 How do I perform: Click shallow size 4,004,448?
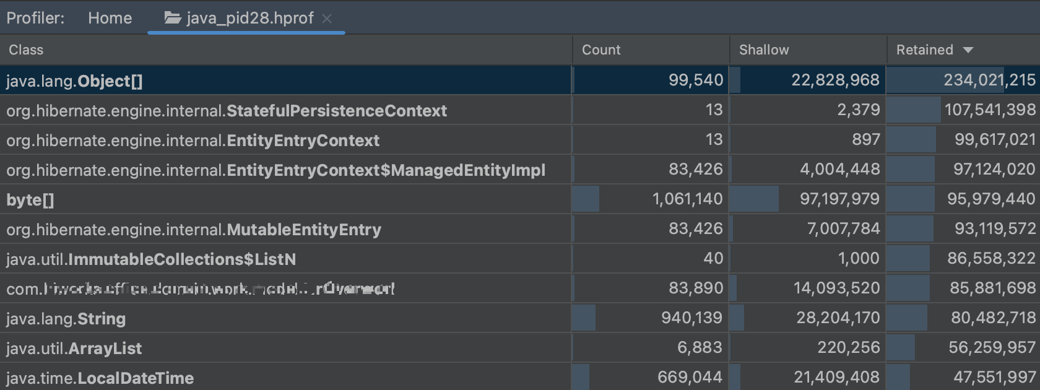(839, 169)
